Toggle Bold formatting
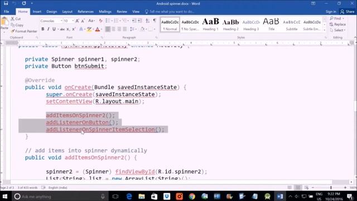This screenshot has width=357, height=201. point(42,29)
